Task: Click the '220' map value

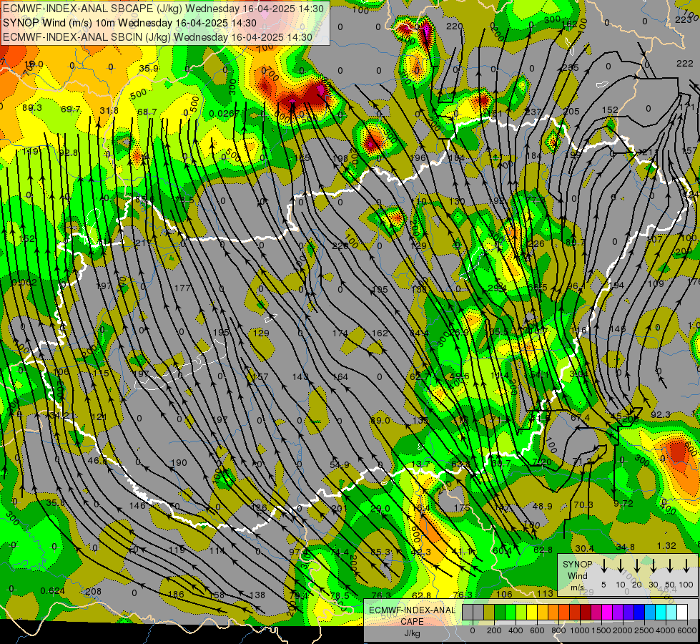Action: pyautogui.click(x=455, y=26)
